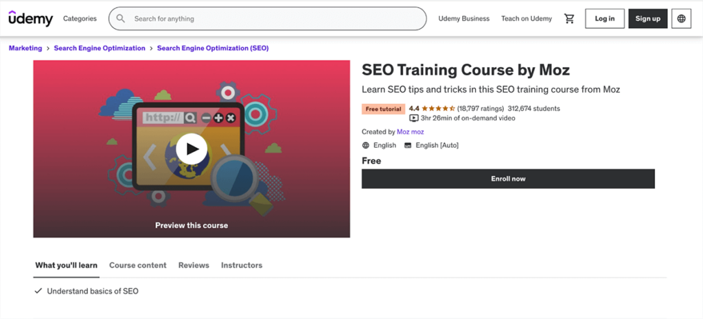Open Search Engine Optimization (SEO) breadcrumb
Image resolution: width=703 pixels, height=319 pixels.
click(x=213, y=48)
